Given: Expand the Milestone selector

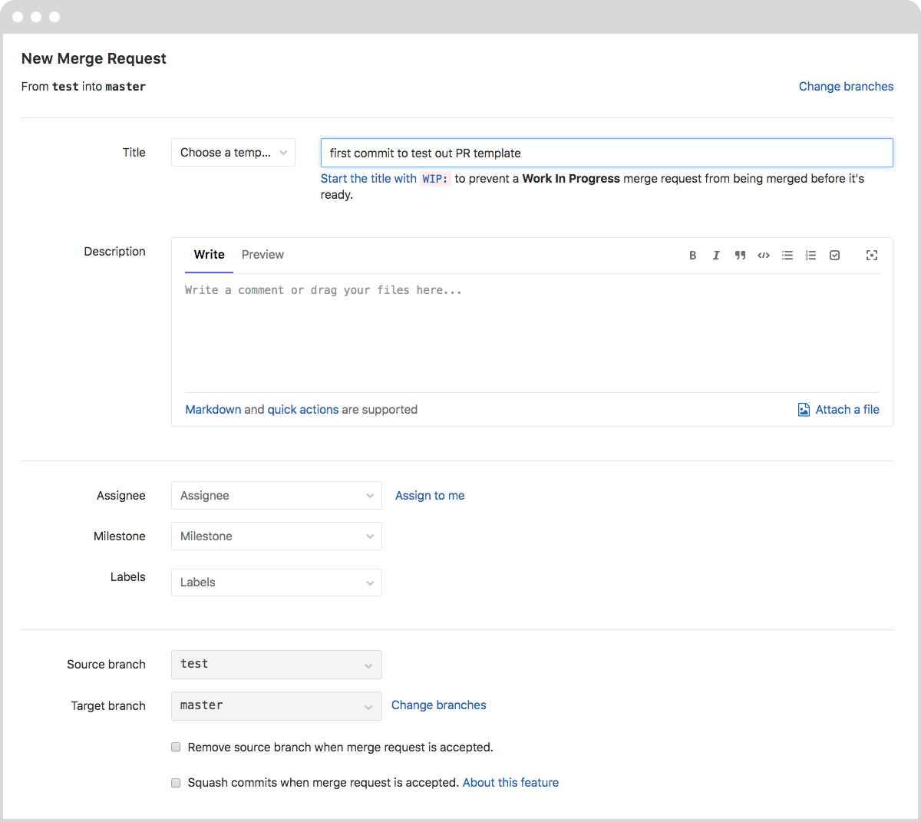Looking at the screenshot, I should pos(276,536).
